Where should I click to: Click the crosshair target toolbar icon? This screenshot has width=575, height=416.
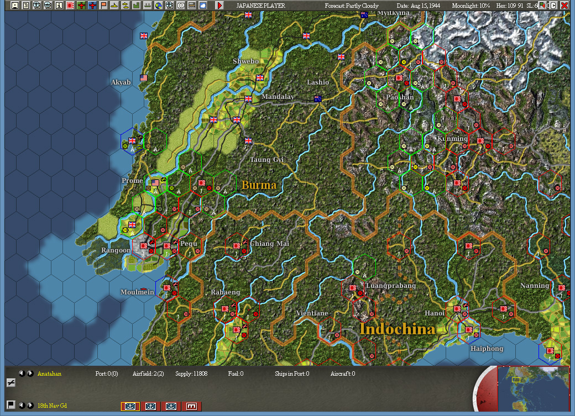[x=169, y=6]
